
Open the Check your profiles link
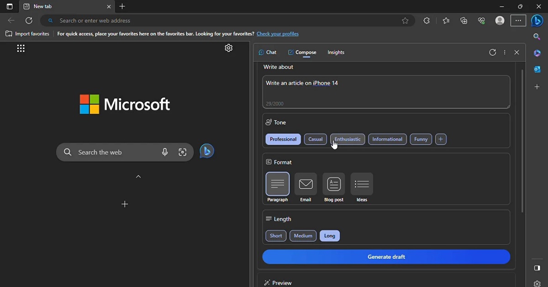click(278, 34)
